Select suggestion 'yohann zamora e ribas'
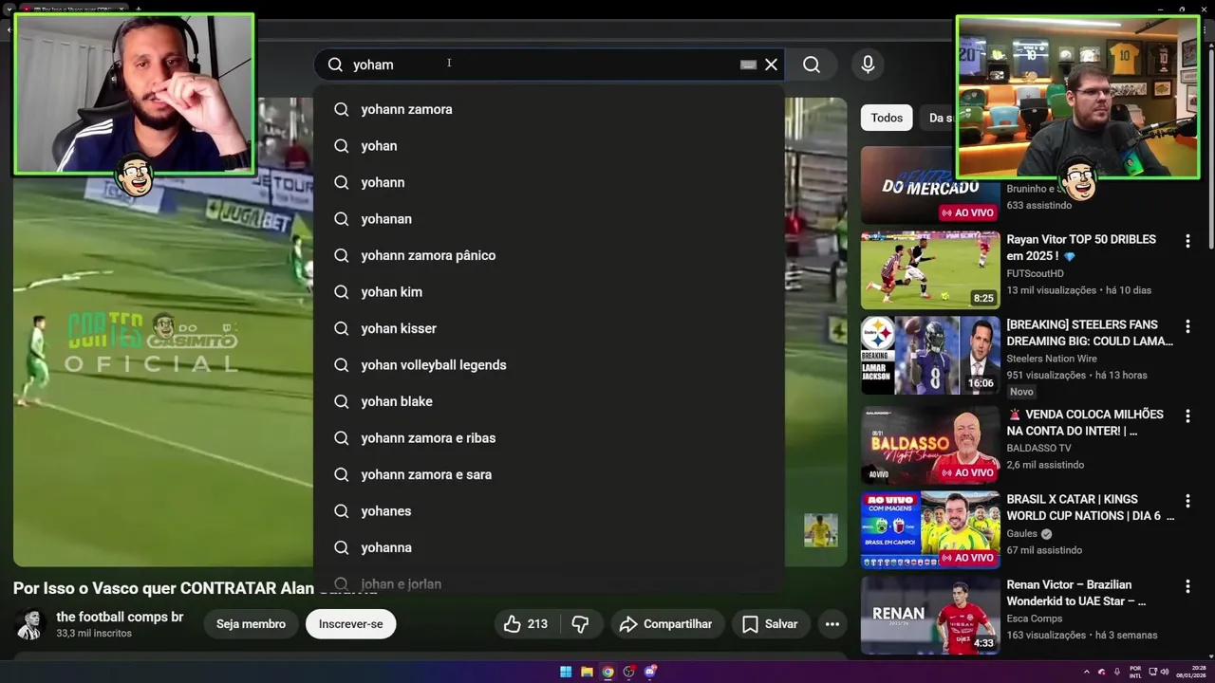Viewport: 1215px width, 683px height. (x=549, y=438)
